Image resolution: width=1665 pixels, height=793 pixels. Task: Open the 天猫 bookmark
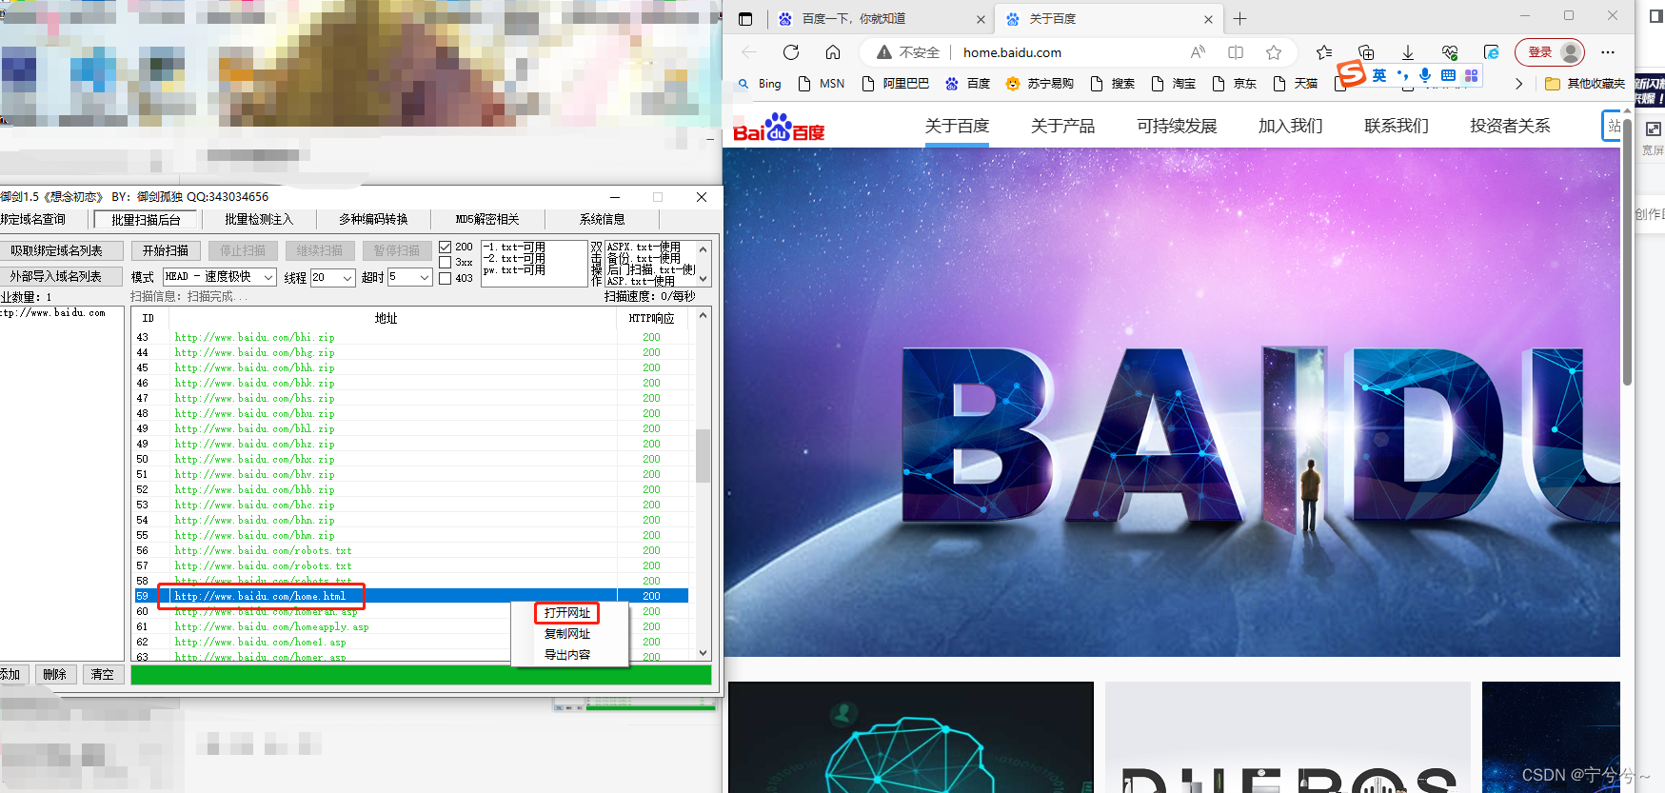pyautogui.click(x=1296, y=84)
